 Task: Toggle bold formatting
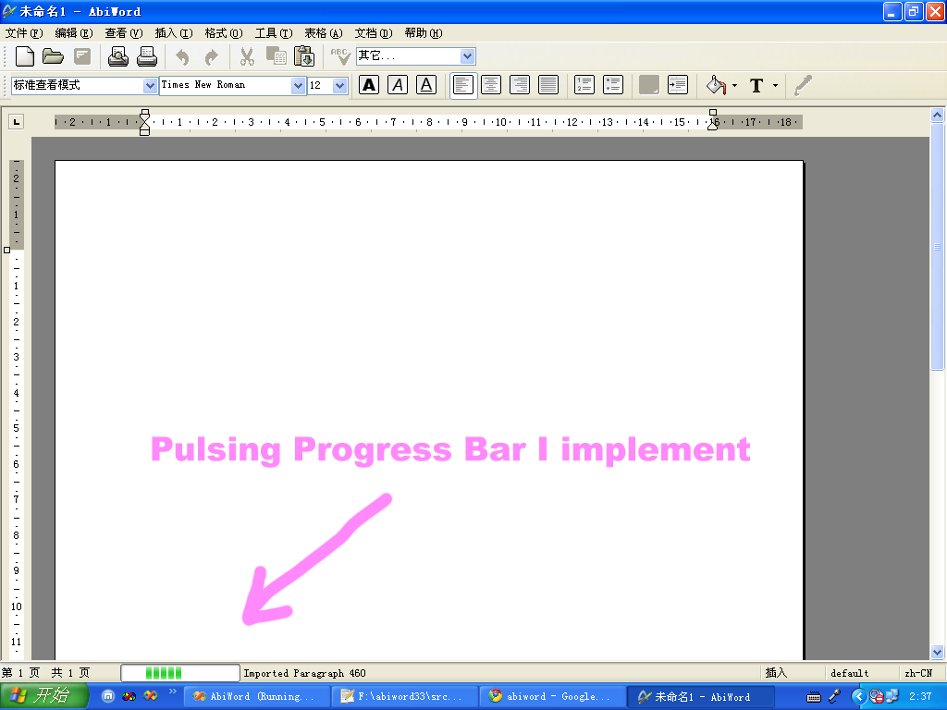coord(369,85)
